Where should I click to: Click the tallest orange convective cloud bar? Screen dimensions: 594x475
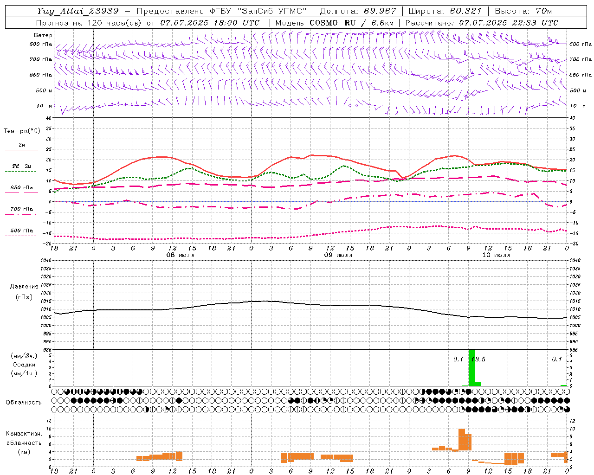(x=462, y=439)
